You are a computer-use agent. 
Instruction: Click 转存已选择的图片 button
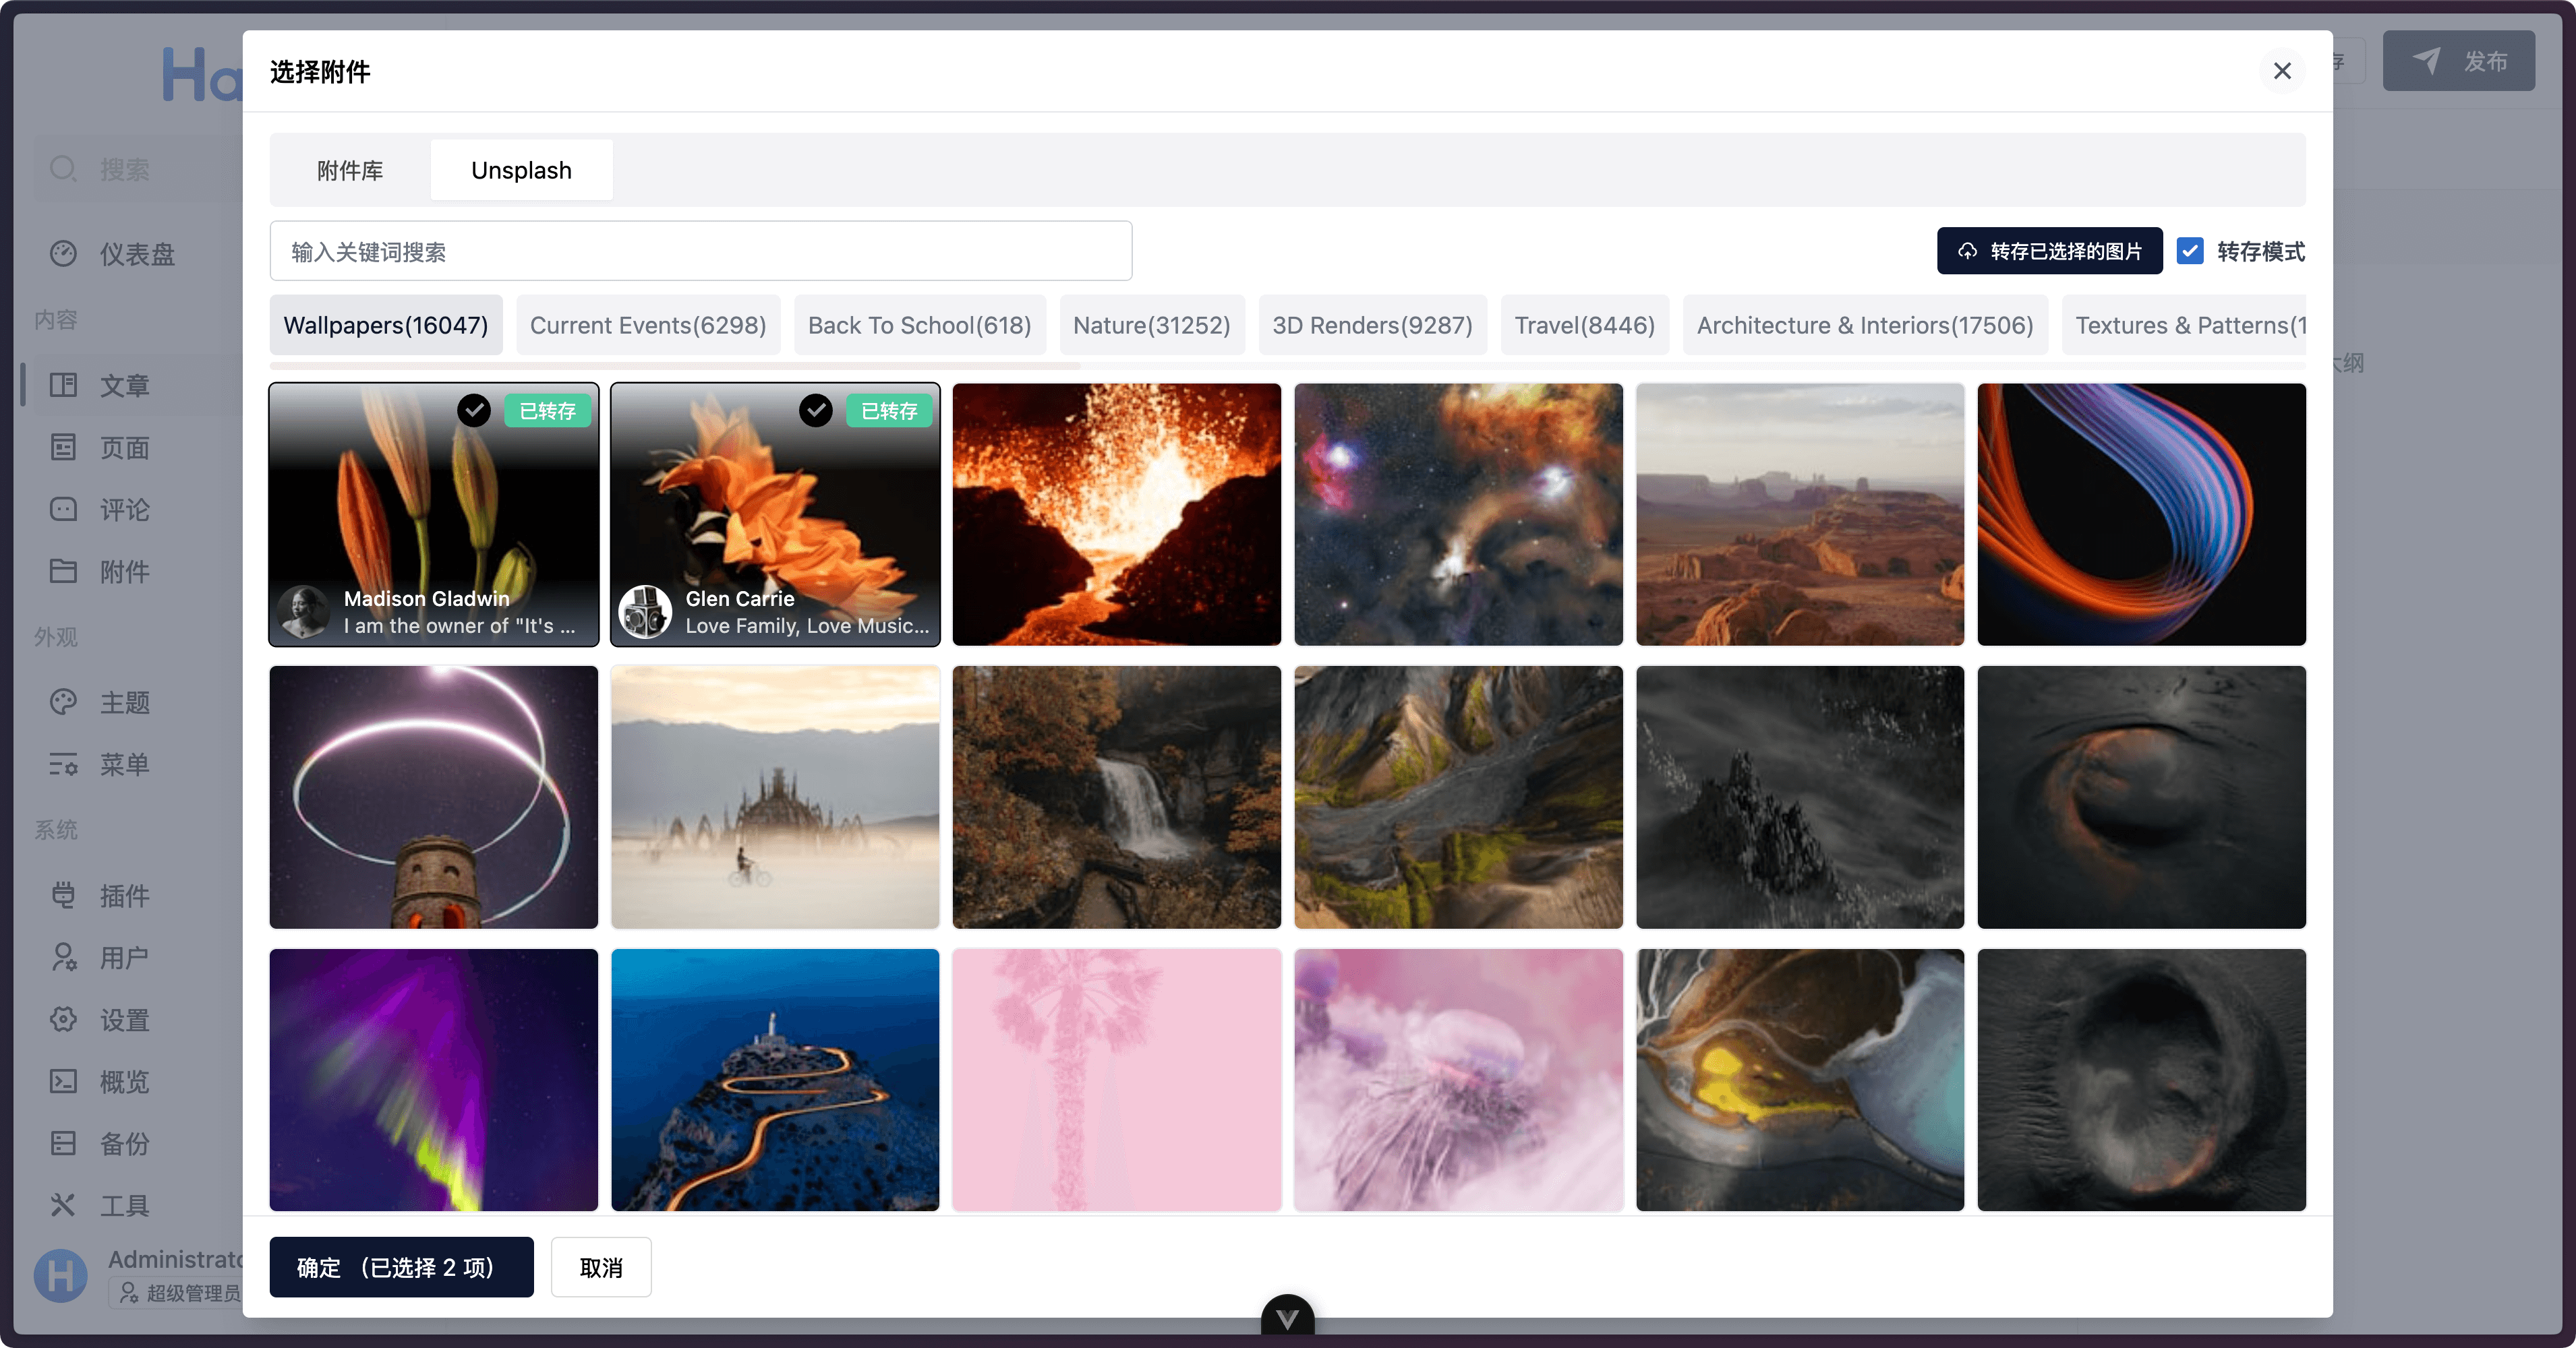(2049, 251)
